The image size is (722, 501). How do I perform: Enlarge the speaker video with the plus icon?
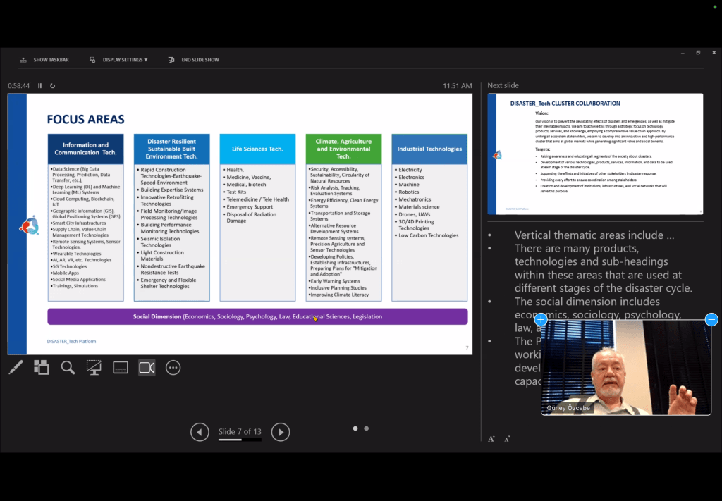(542, 320)
